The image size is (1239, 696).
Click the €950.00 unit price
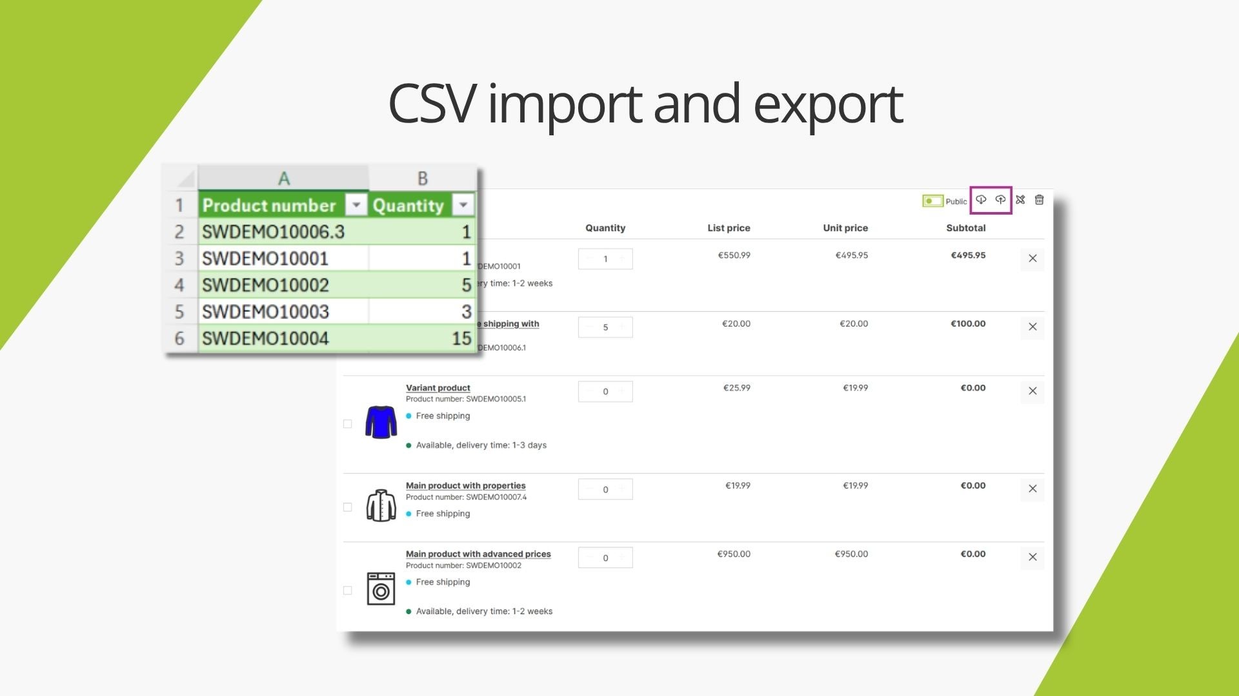[x=851, y=554]
